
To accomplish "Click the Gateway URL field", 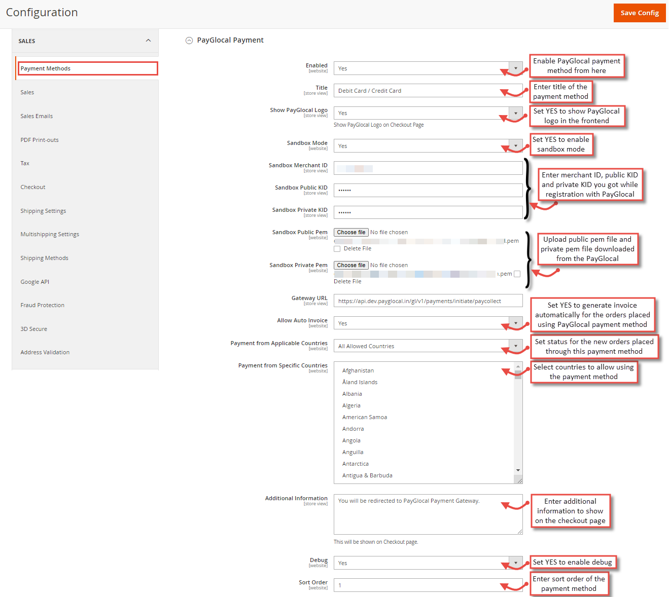I will 428,301.
